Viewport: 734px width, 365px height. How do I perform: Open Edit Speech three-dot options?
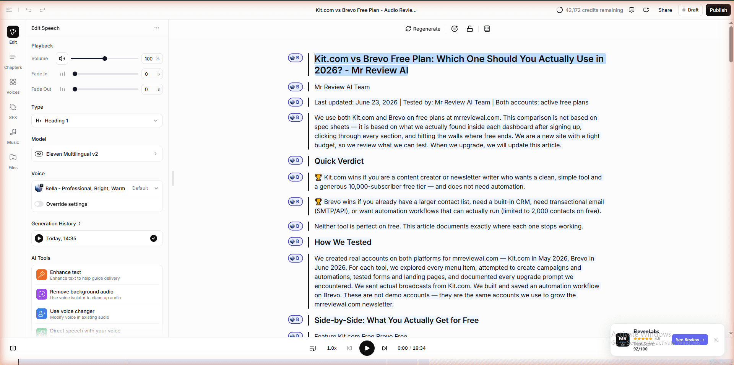click(x=157, y=28)
